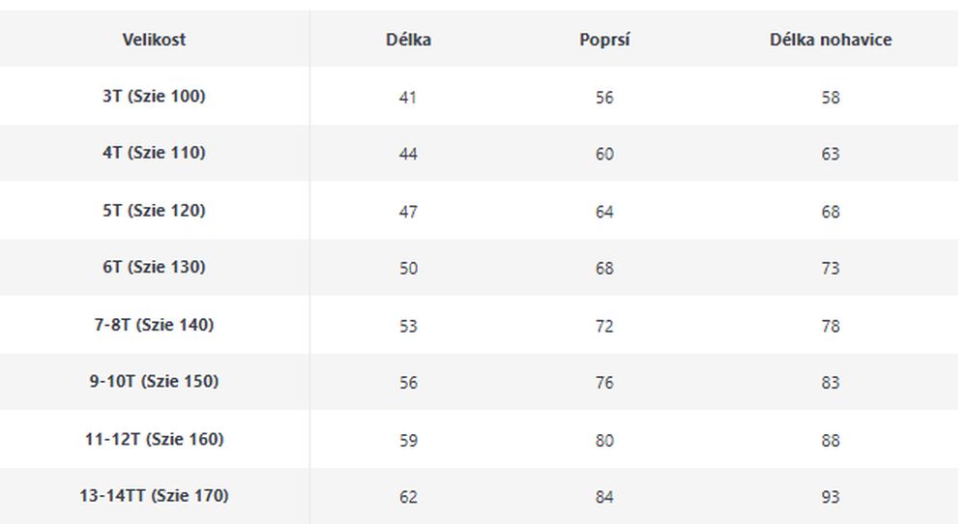The height and width of the screenshot is (524, 967).
Task: Click the Poprsí value 80
Action: 604,440
